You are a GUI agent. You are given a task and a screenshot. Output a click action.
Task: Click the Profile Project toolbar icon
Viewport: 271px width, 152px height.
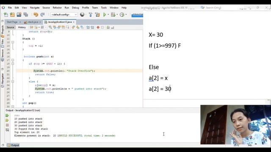(x=122, y=15)
